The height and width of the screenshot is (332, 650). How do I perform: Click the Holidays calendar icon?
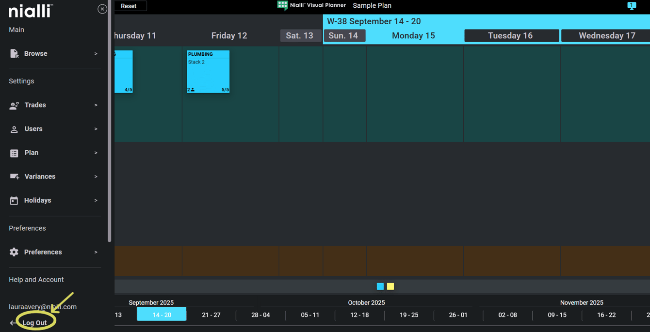(x=14, y=201)
